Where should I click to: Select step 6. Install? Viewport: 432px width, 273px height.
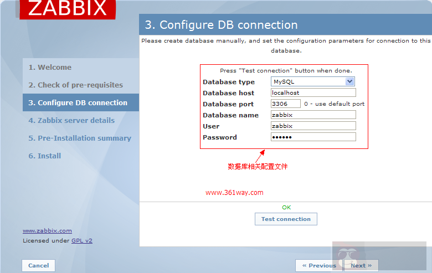(45, 156)
